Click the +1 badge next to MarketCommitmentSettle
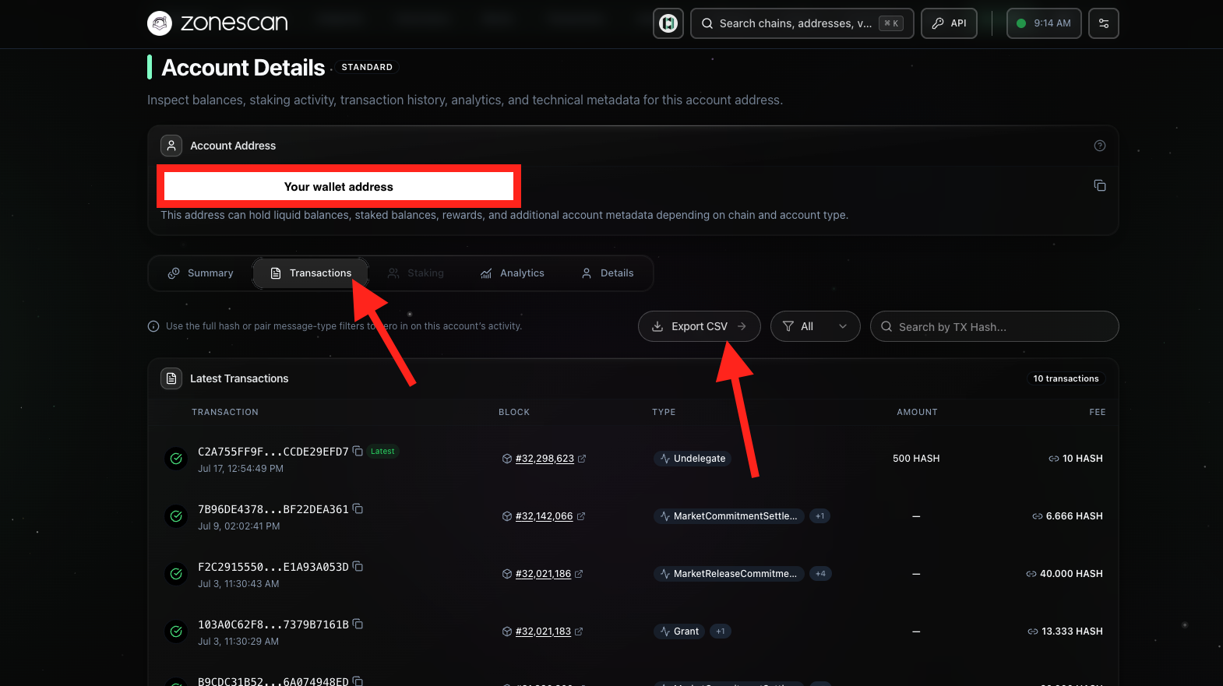 (819, 516)
